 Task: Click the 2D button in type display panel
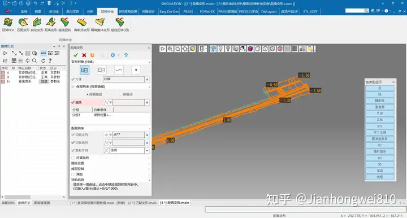pos(380,158)
